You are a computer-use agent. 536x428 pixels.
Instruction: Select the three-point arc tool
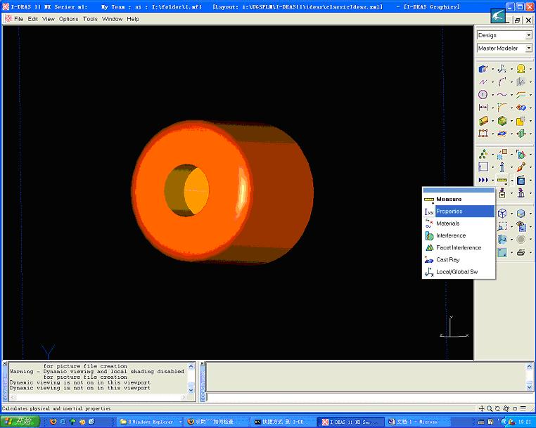click(x=502, y=82)
